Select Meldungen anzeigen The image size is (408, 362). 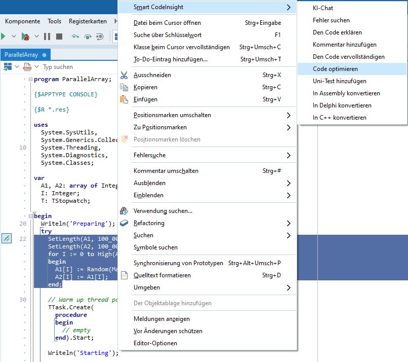coord(207,319)
